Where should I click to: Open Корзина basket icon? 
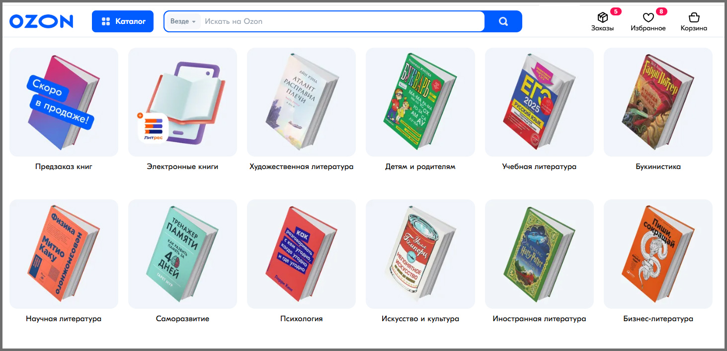[x=694, y=18]
